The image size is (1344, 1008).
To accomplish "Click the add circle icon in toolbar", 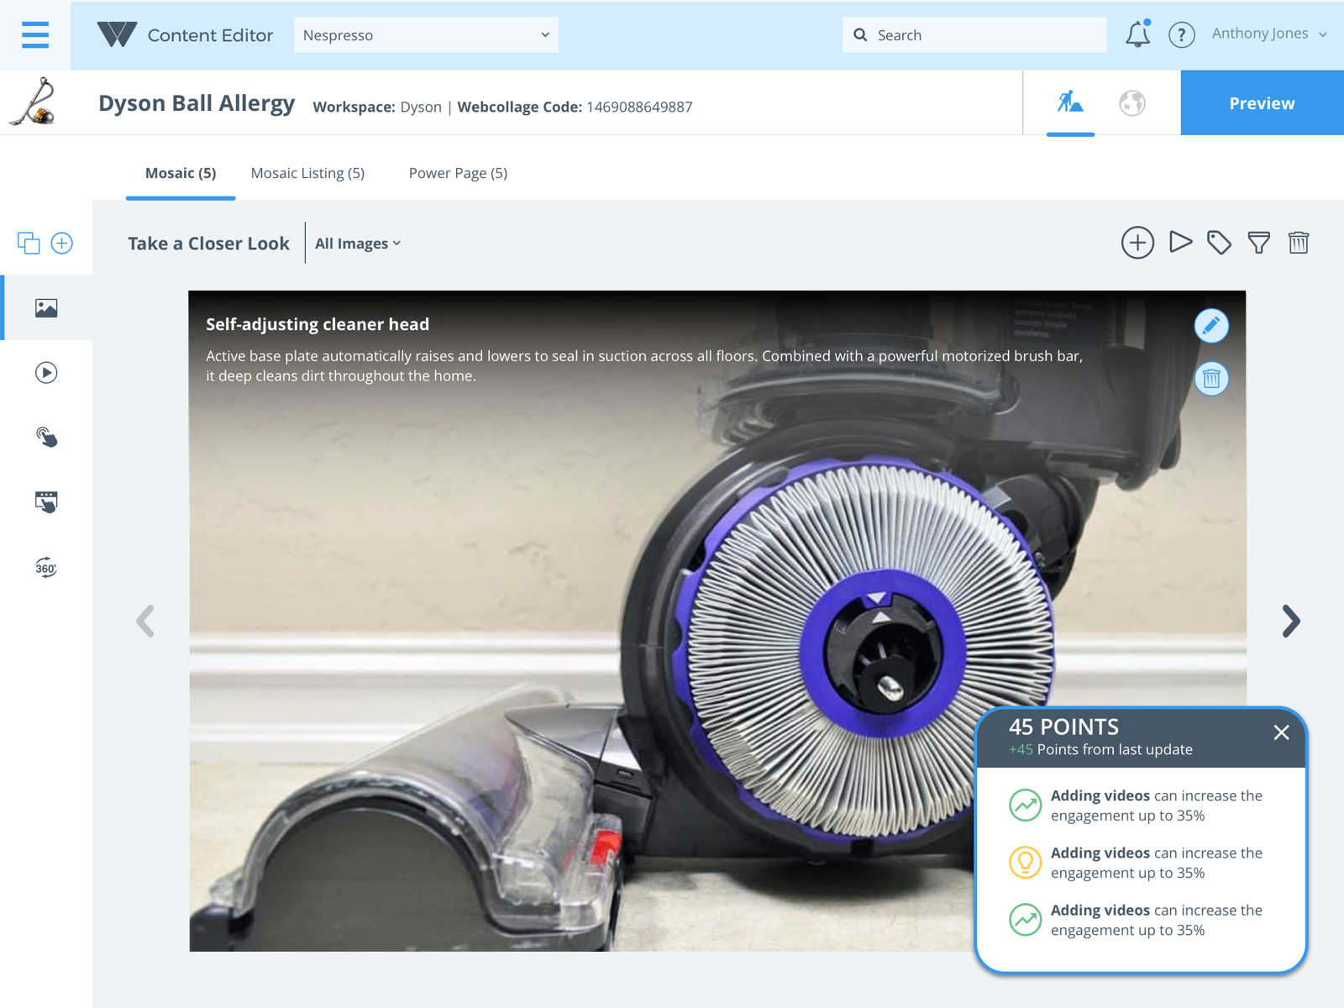I will pos(1137,243).
